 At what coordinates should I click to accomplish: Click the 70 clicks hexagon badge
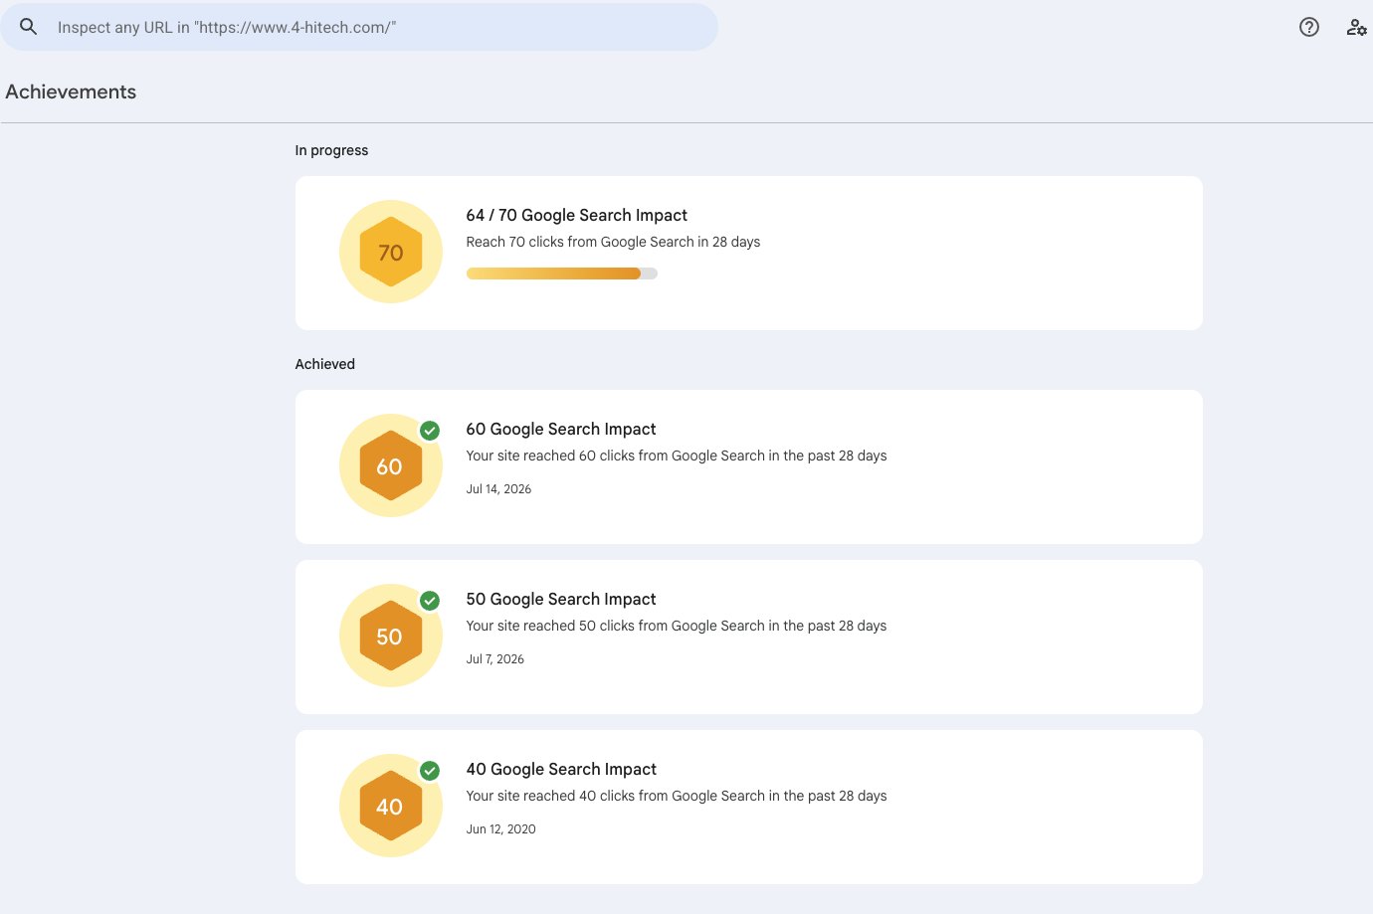391,252
